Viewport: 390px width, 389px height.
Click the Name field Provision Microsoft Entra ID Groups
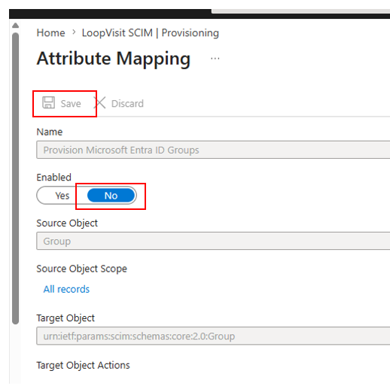tap(213, 150)
